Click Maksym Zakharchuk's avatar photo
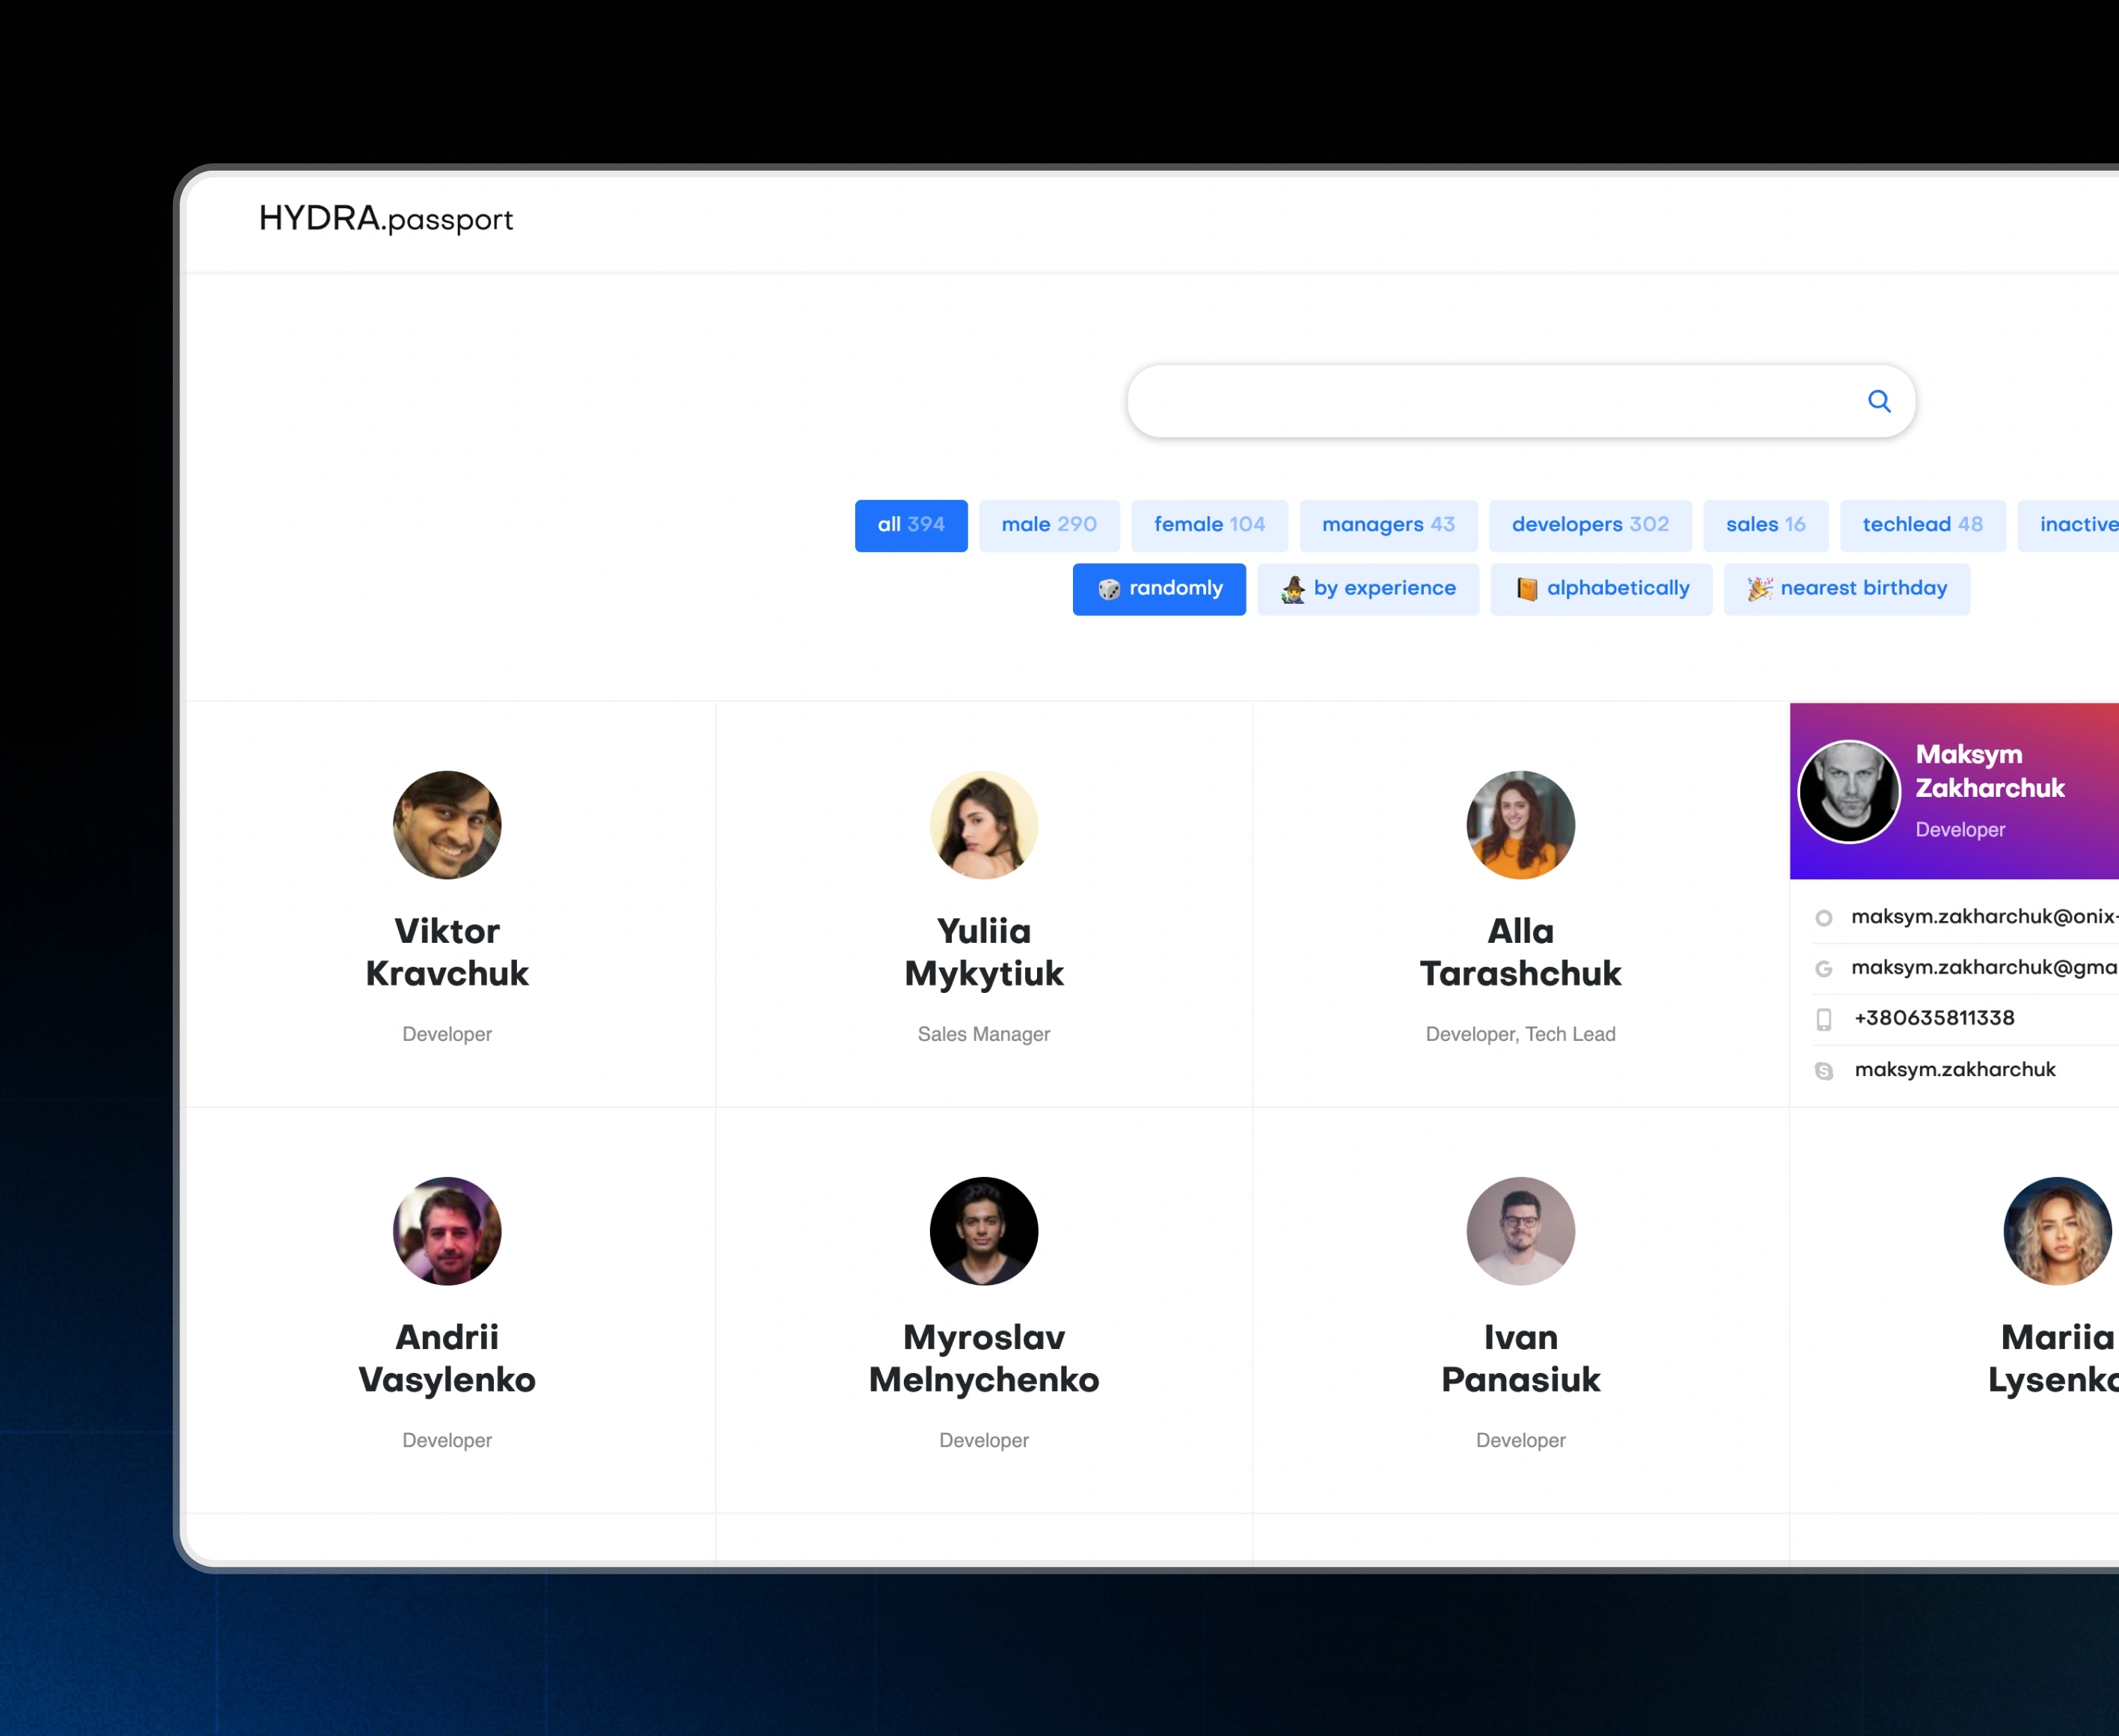Viewport: 2119px width, 1736px height. point(1848,791)
